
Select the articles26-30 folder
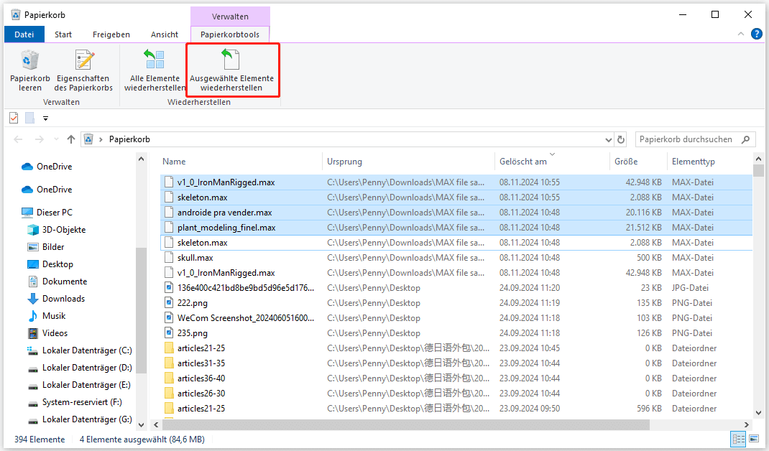(456, 394)
